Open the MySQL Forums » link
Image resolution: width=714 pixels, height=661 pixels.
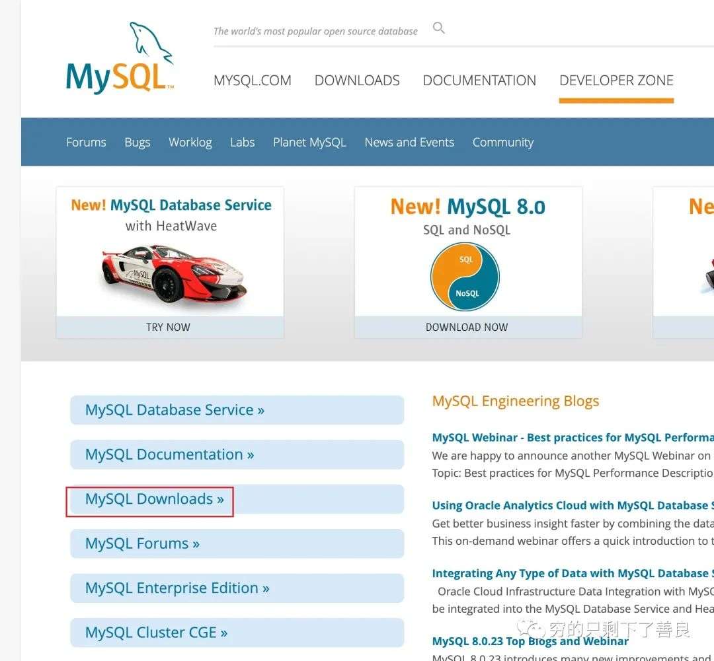click(x=237, y=543)
